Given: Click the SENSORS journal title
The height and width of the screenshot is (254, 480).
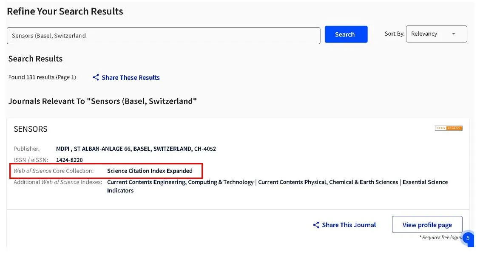Looking at the screenshot, I should click(31, 129).
